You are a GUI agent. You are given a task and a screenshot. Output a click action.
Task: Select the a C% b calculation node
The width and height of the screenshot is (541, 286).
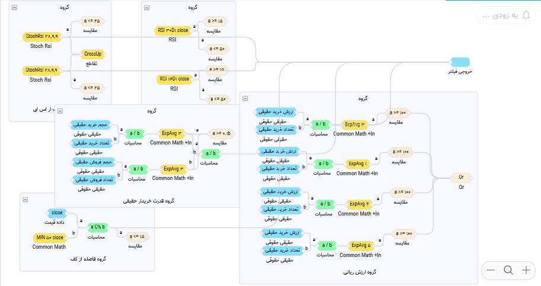tap(98, 227)
